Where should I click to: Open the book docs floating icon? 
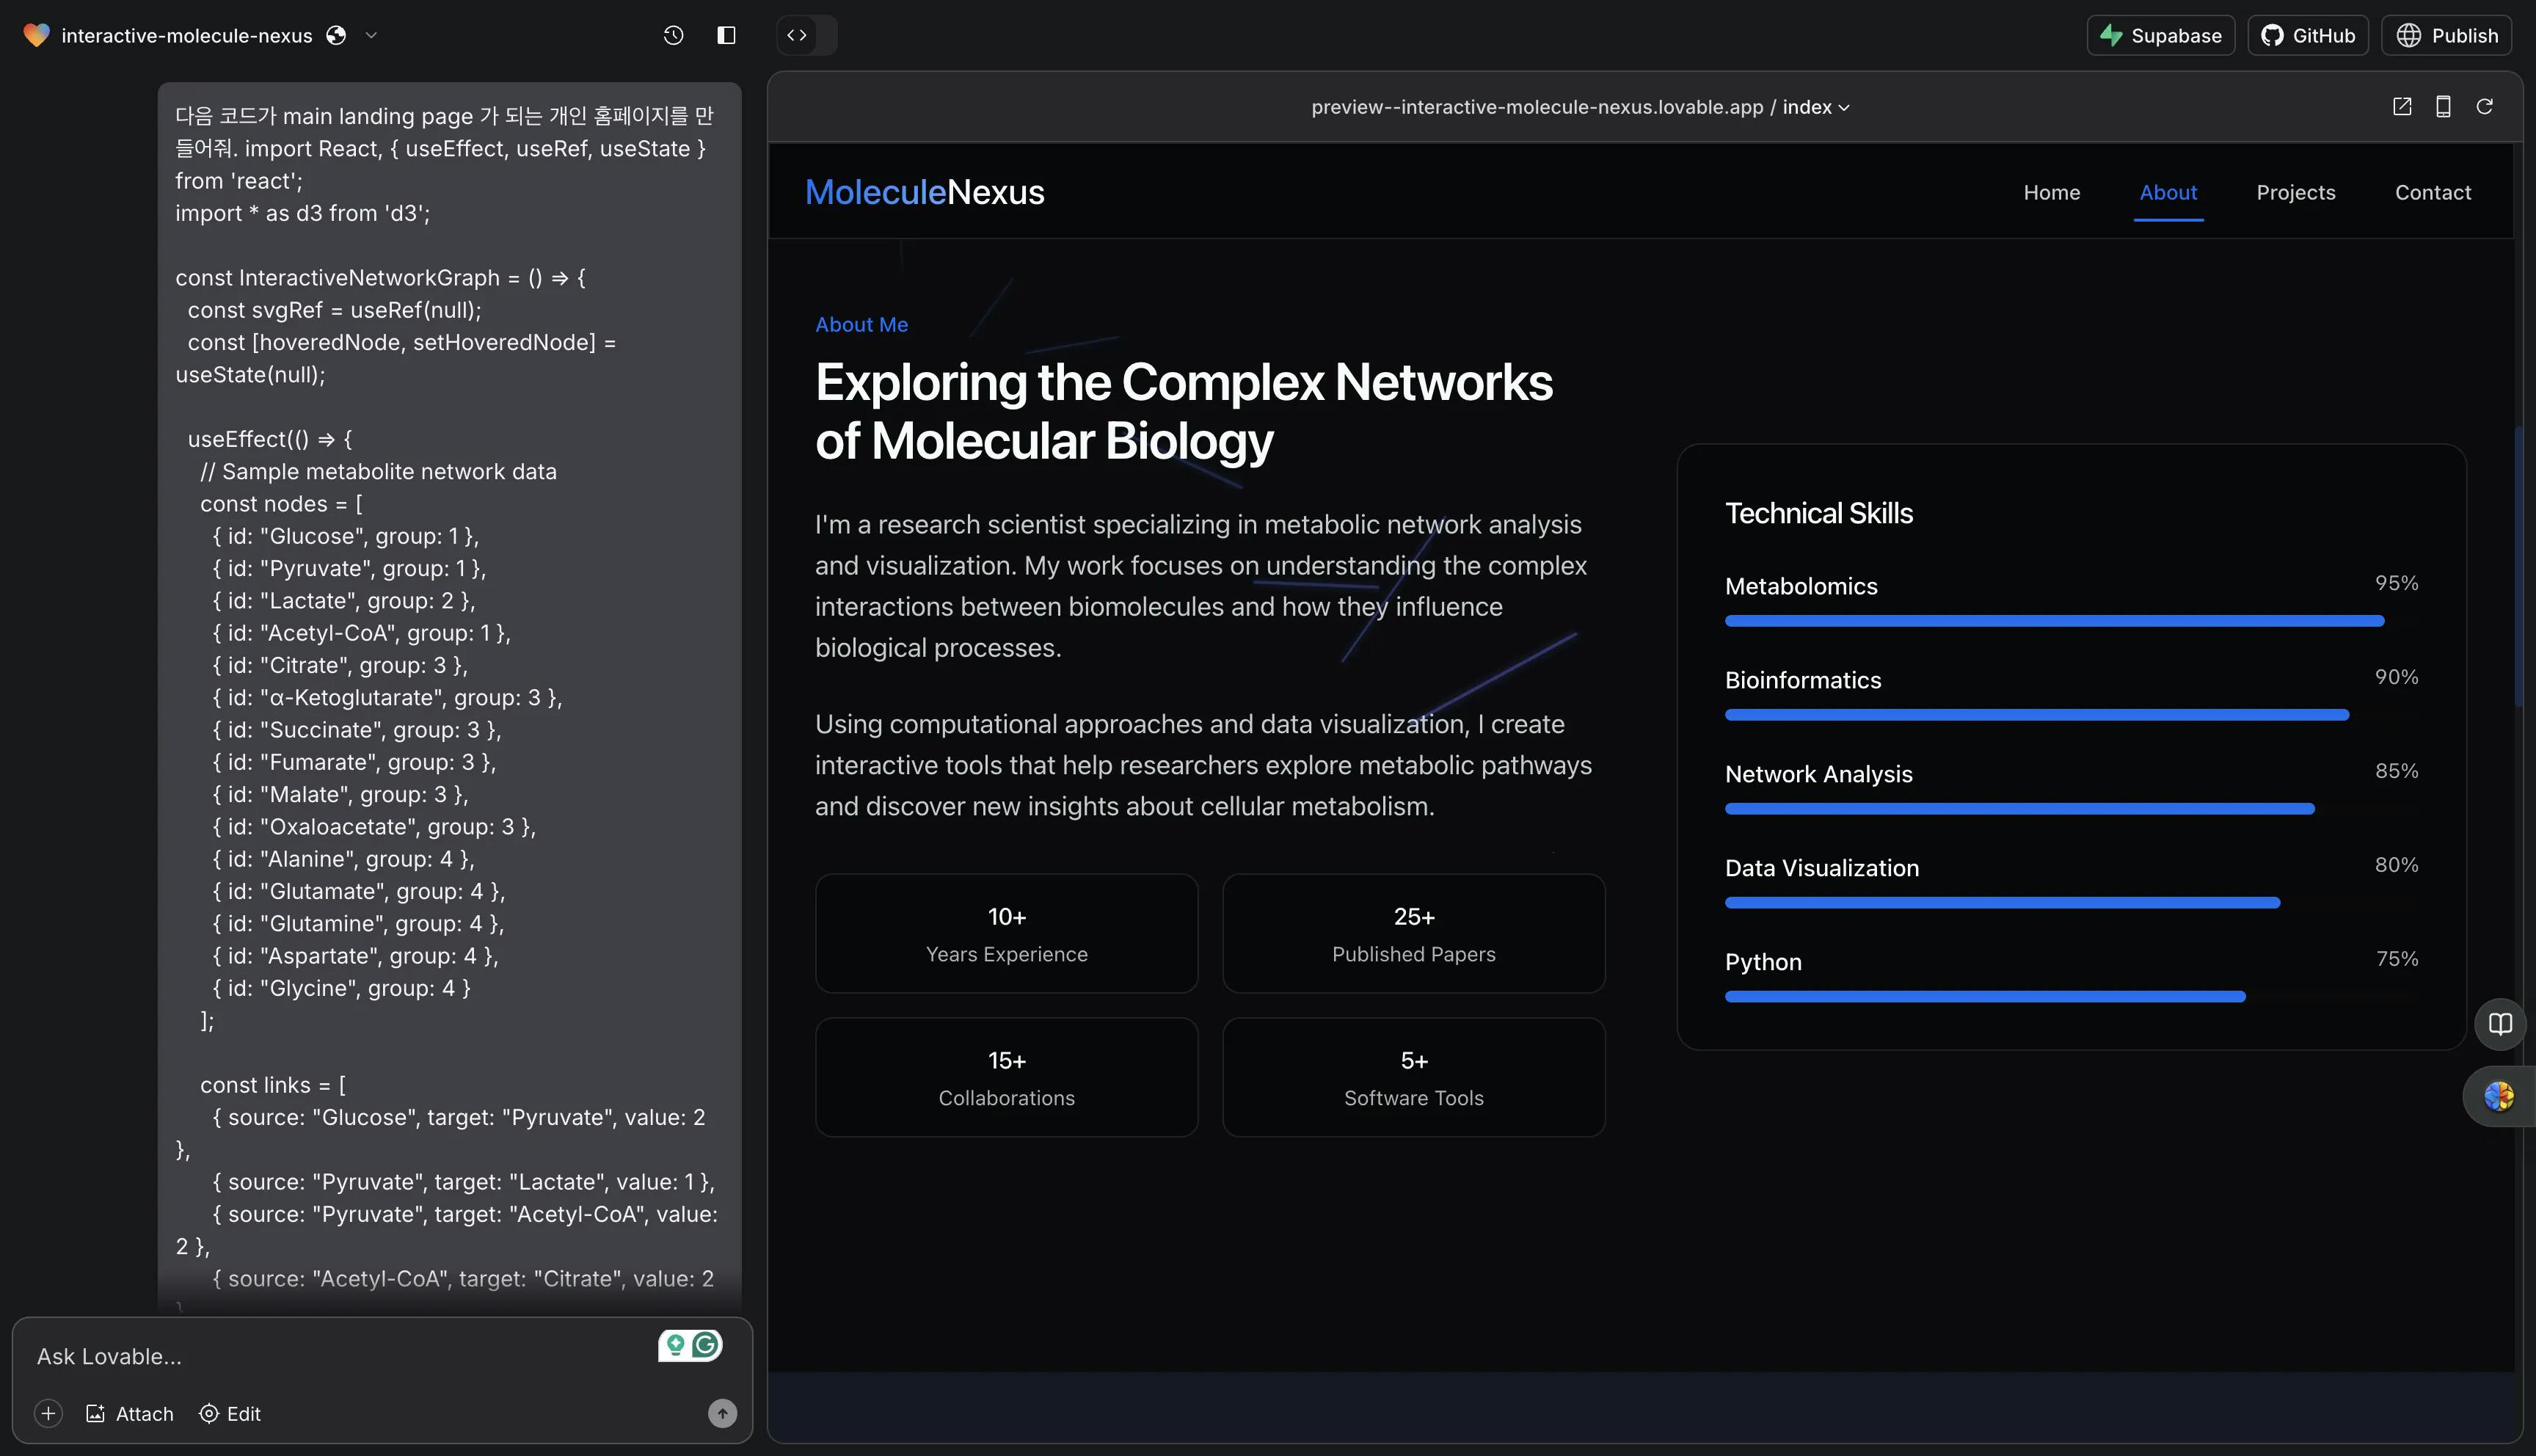coord(2500,1023)
